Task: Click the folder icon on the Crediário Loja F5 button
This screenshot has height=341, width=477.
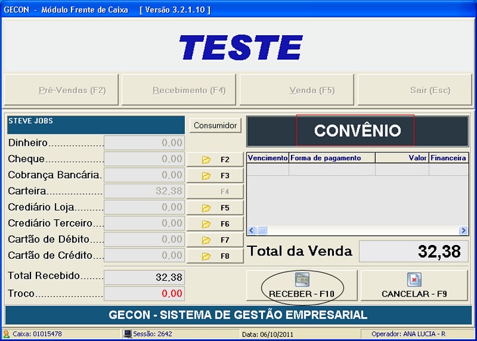Action: 206,208
